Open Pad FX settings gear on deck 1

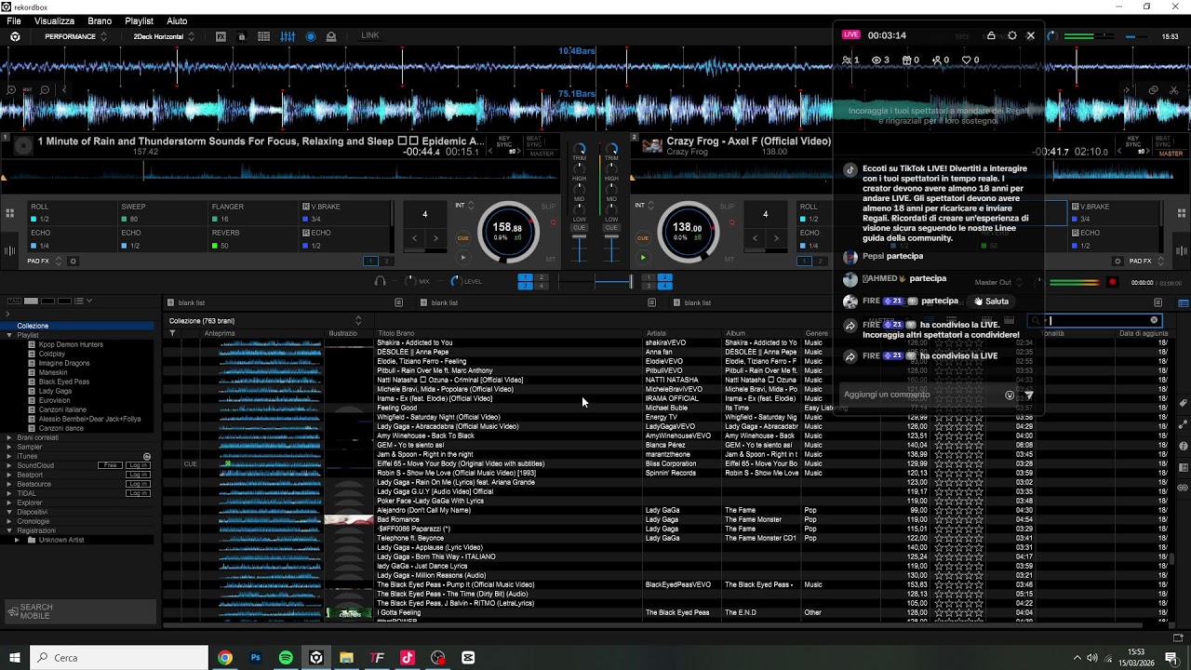pyautogui.click(x=74, y=261)
